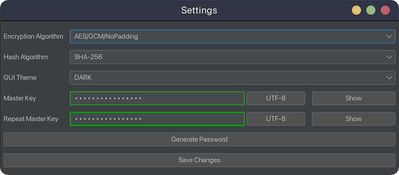Open the GUI Theme dropdown arrow
399x175 pixels.
click(389, 78)
